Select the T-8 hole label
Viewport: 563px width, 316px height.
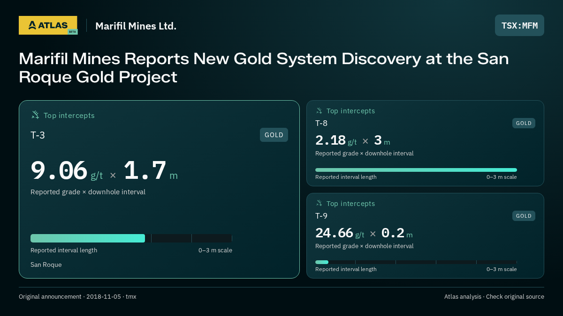(x=321, y=123)
